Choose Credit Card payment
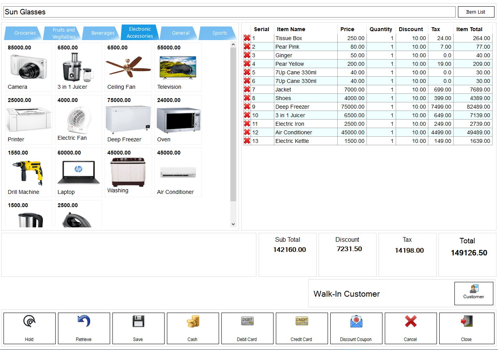 tap(302, 328)
